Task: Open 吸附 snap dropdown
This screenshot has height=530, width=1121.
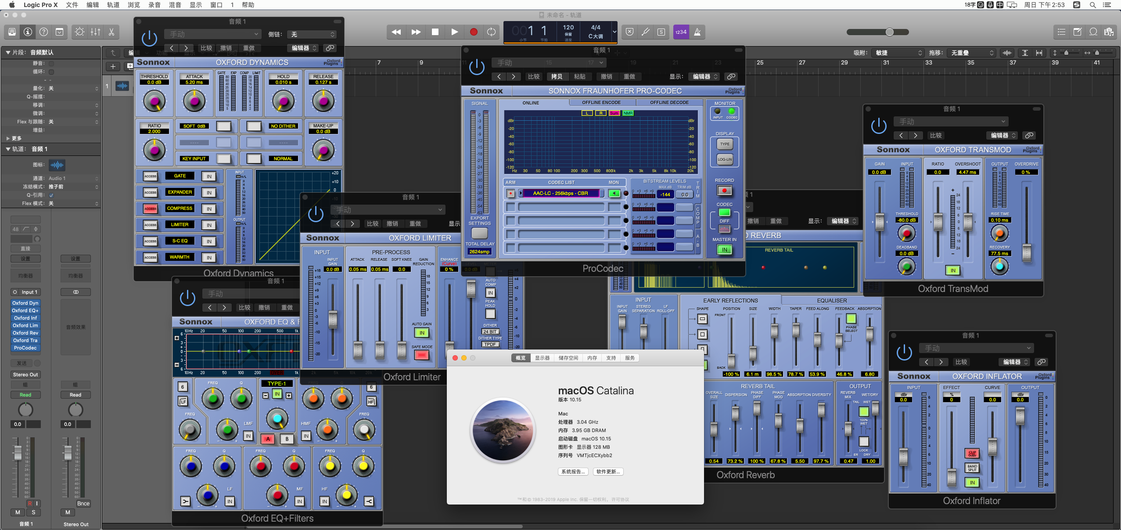Action: click(897, 53)
